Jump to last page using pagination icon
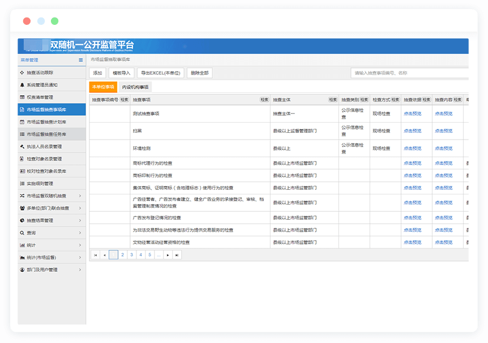Image resolution: width=488 pixels, height=343 pixels. coord(177,255)
